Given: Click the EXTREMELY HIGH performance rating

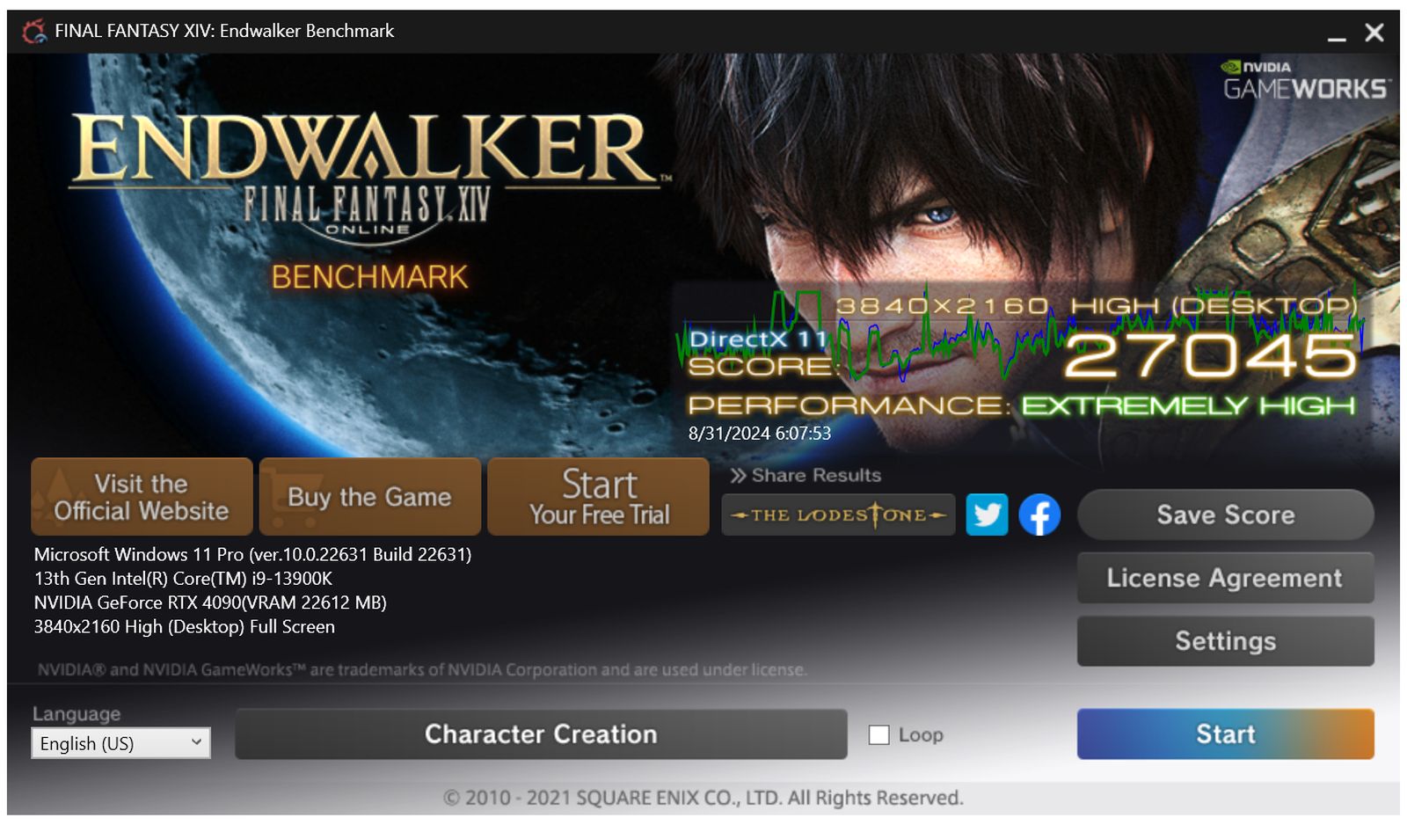Looking at the screenshot, I should 1189,405.
